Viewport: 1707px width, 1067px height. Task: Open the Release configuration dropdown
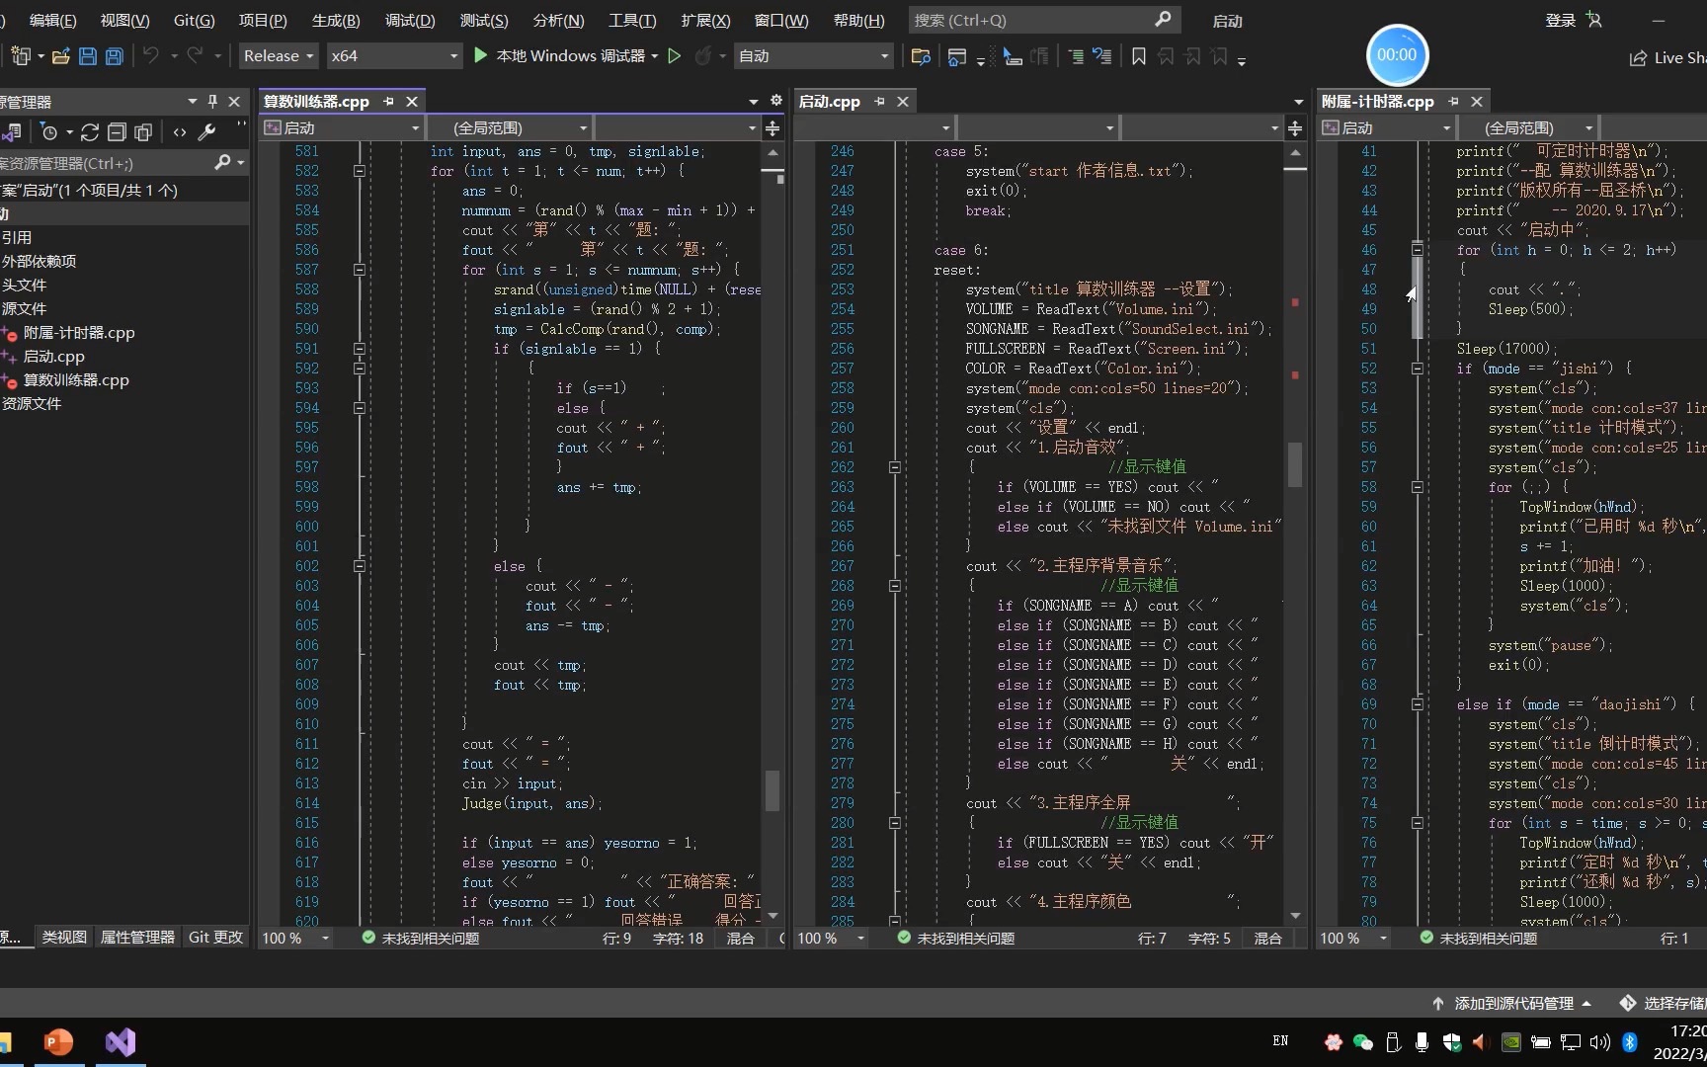pyautogui.click(x=278, y=56)
